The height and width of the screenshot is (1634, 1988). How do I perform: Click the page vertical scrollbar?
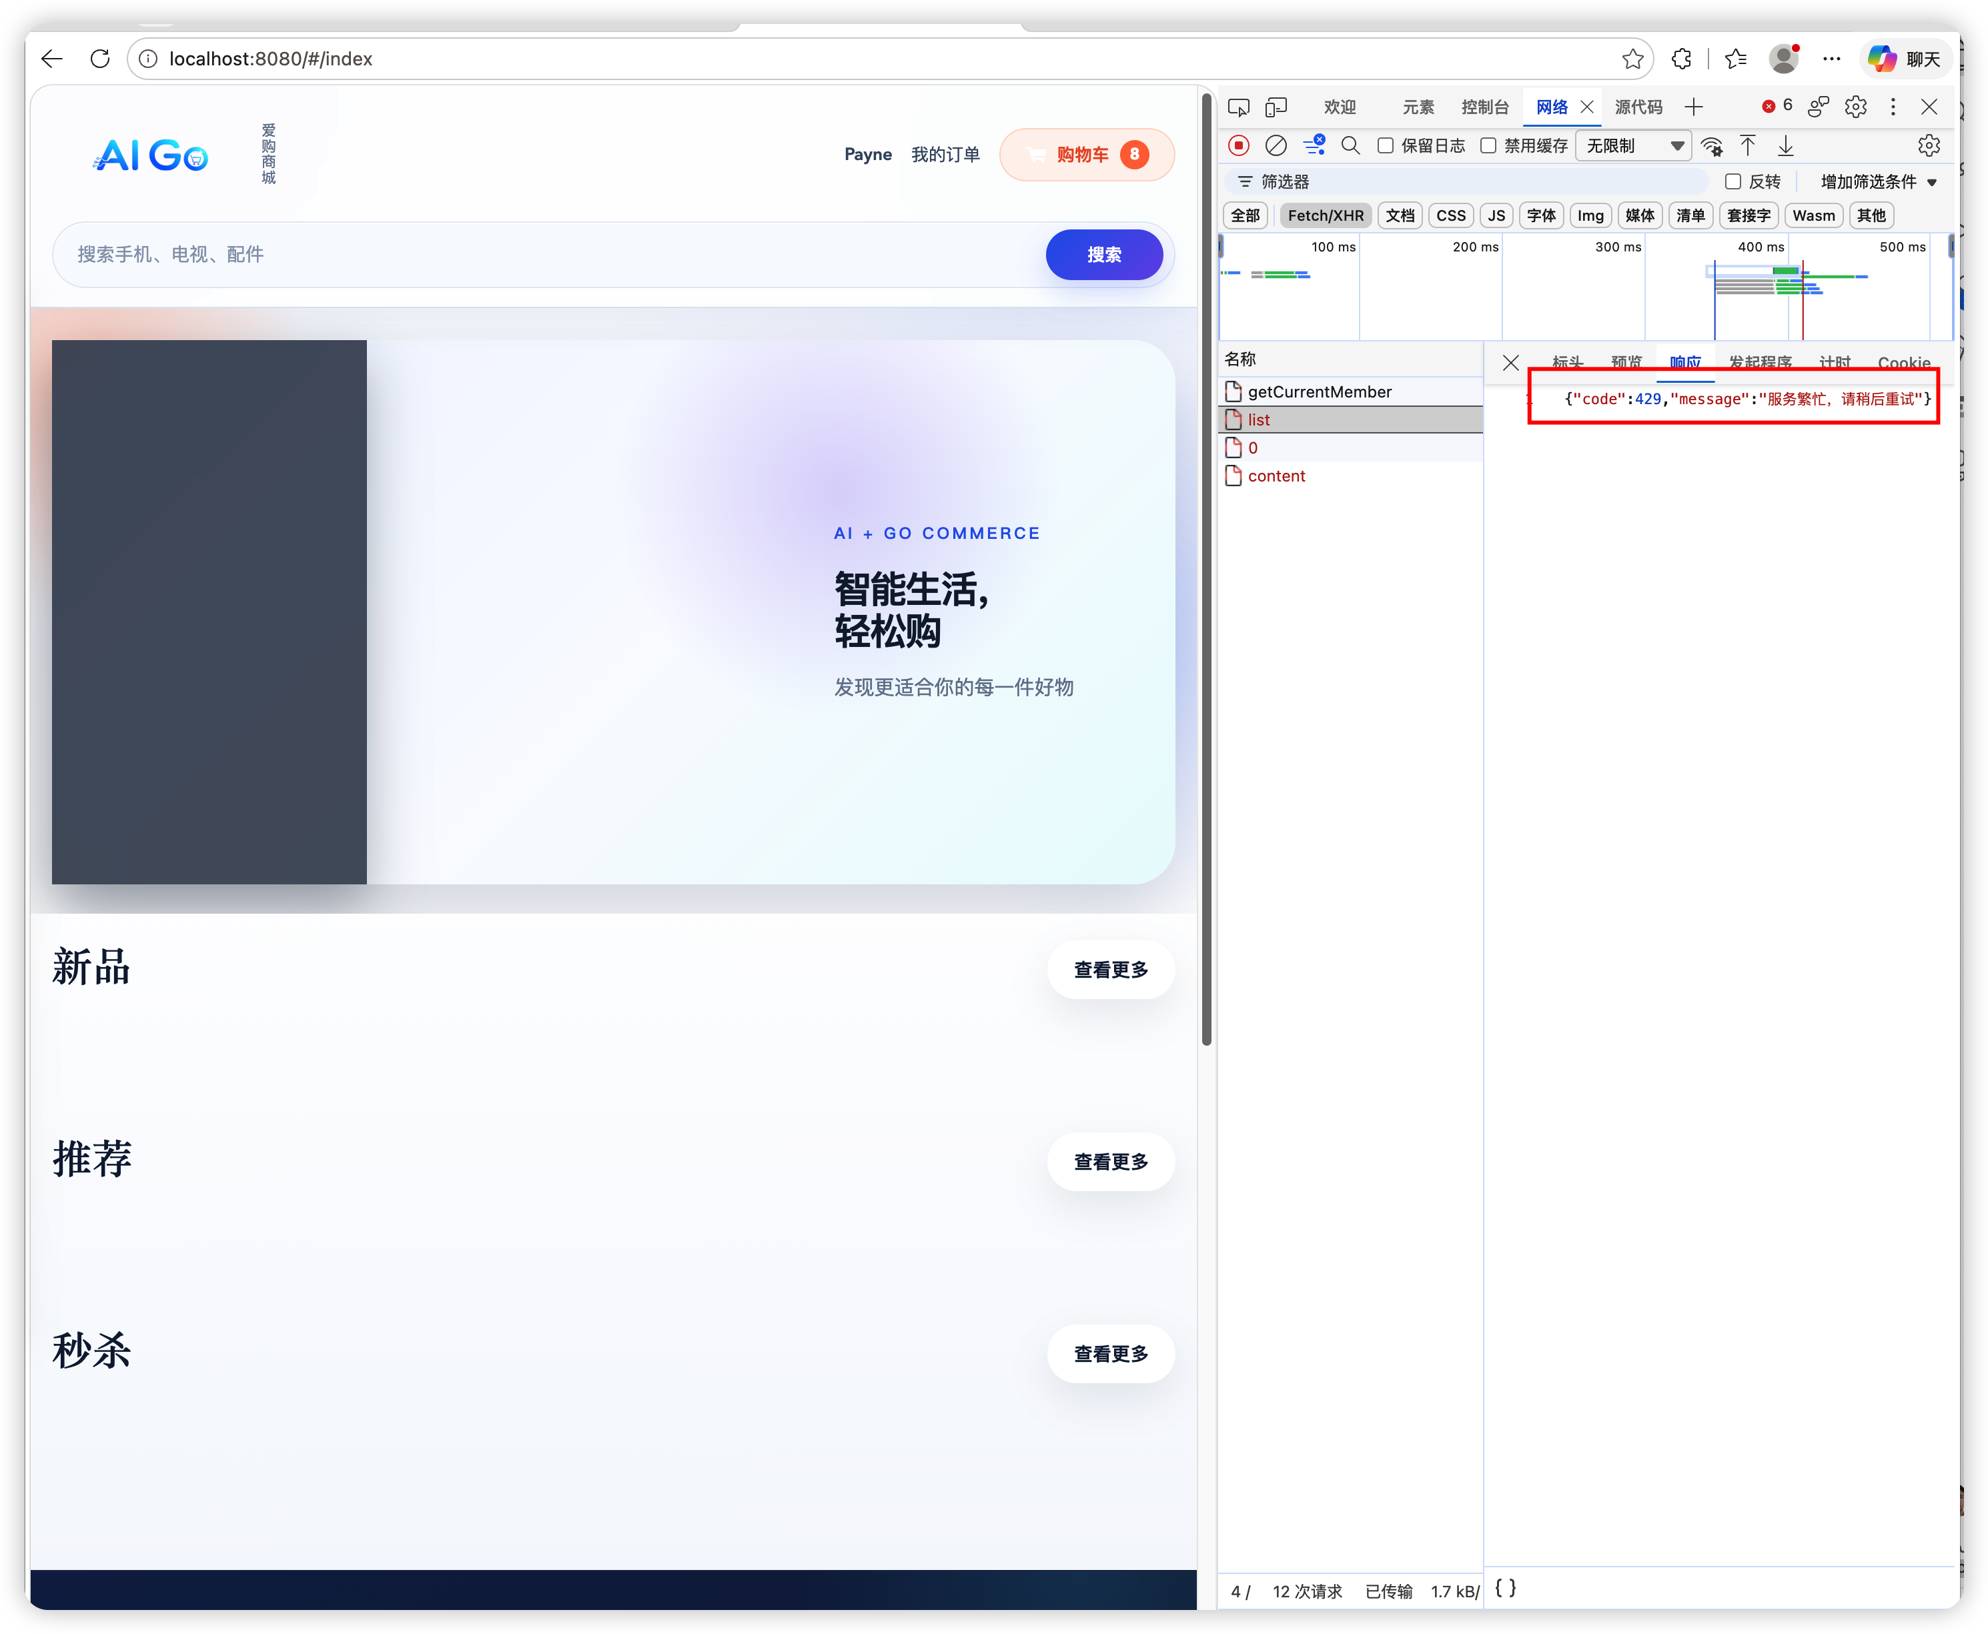pos(1207,570)
